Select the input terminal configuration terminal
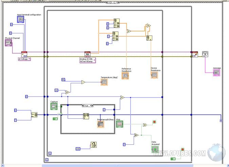The width and height of the screenshot is (229, 167). point(21,20)
